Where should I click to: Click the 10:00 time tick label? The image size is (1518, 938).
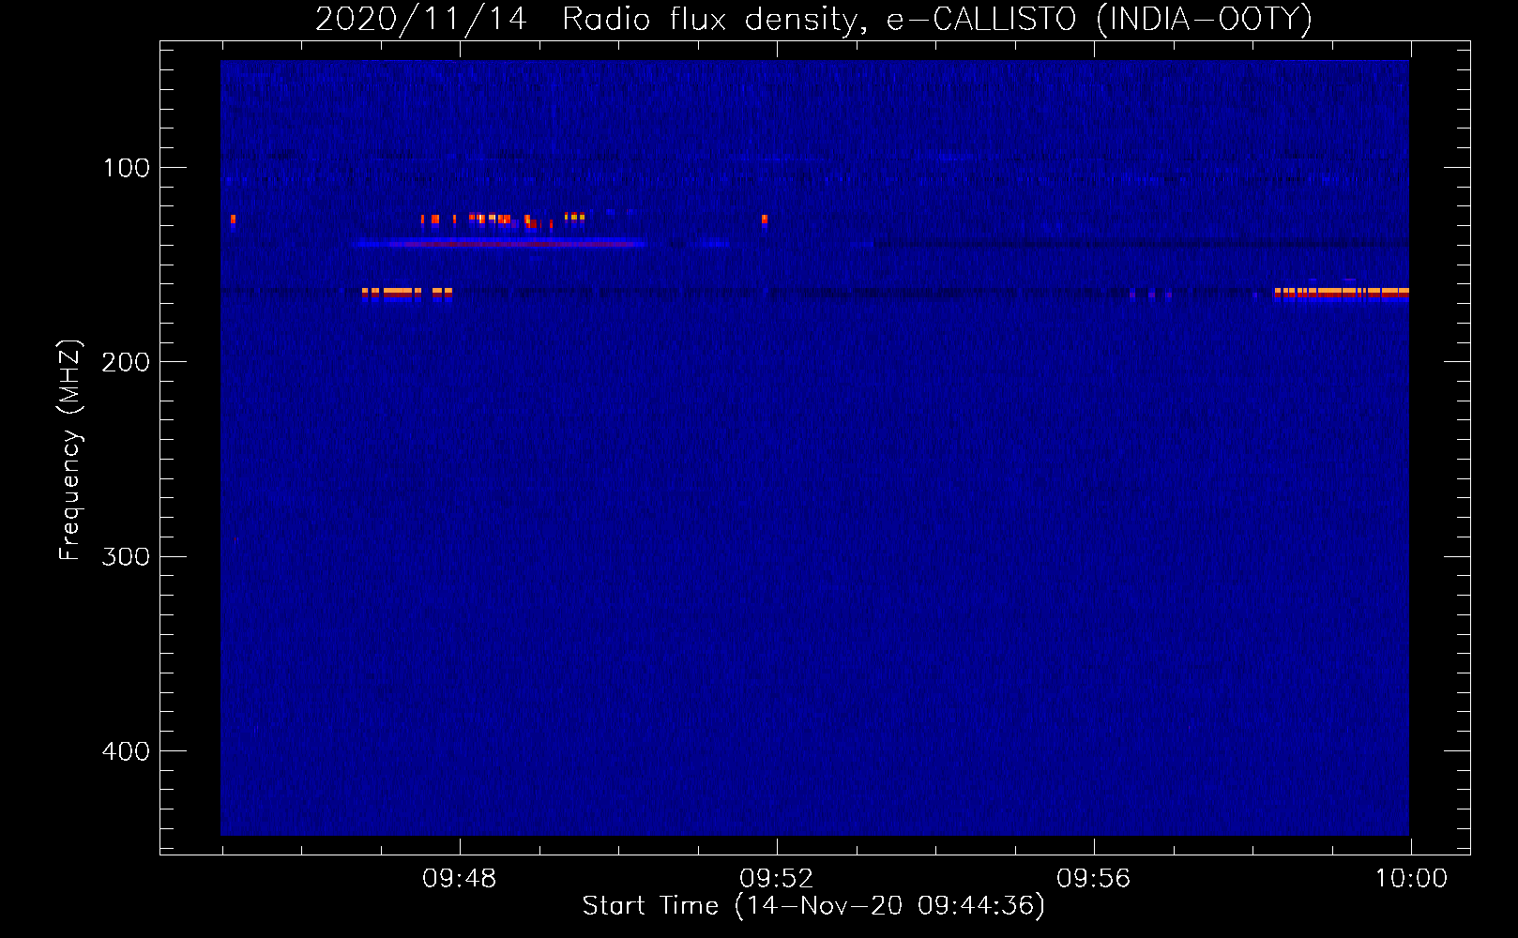click(x=1412, y=879)
